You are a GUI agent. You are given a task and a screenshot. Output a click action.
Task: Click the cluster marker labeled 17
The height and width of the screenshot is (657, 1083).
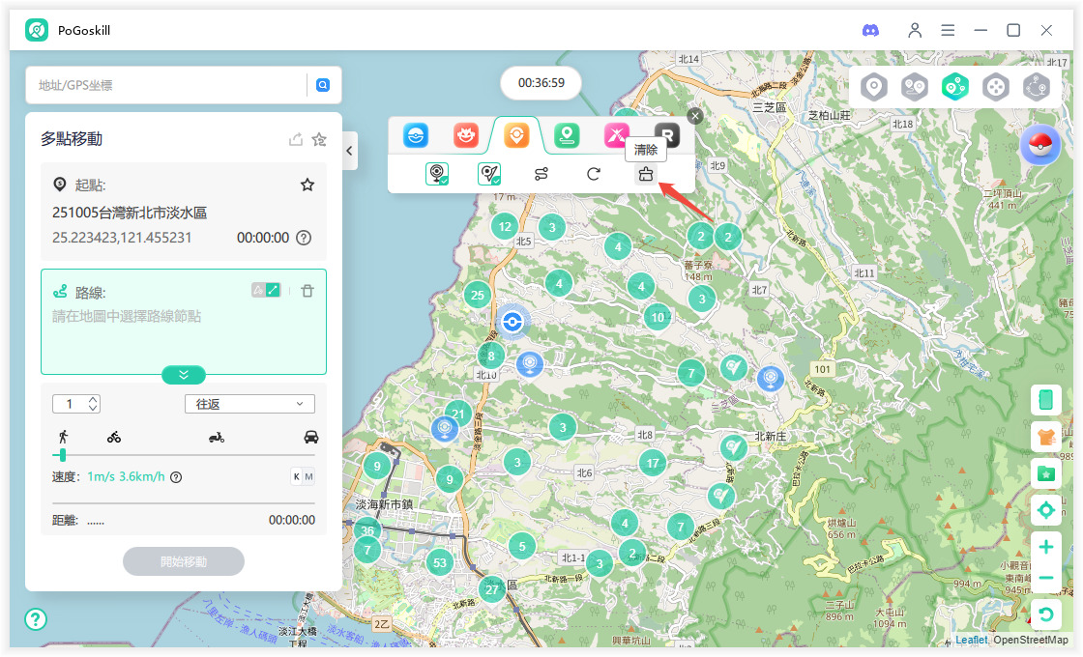(x=653, y=463)
